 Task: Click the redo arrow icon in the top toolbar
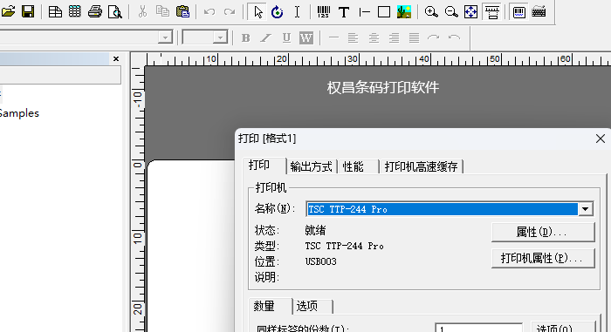click(230, 12)
